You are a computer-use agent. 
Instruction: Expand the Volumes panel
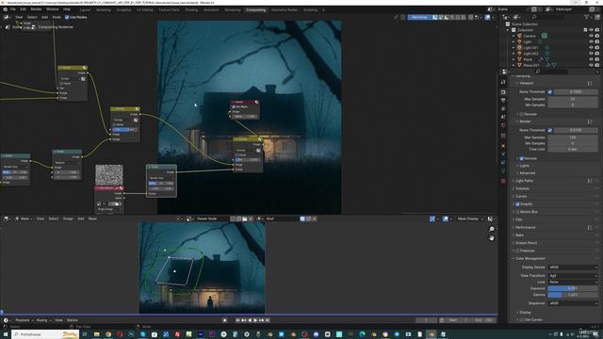click(522, 188)
